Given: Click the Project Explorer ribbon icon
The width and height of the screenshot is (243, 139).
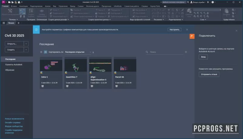Looking at the screenshot, I should click(31, 11).
